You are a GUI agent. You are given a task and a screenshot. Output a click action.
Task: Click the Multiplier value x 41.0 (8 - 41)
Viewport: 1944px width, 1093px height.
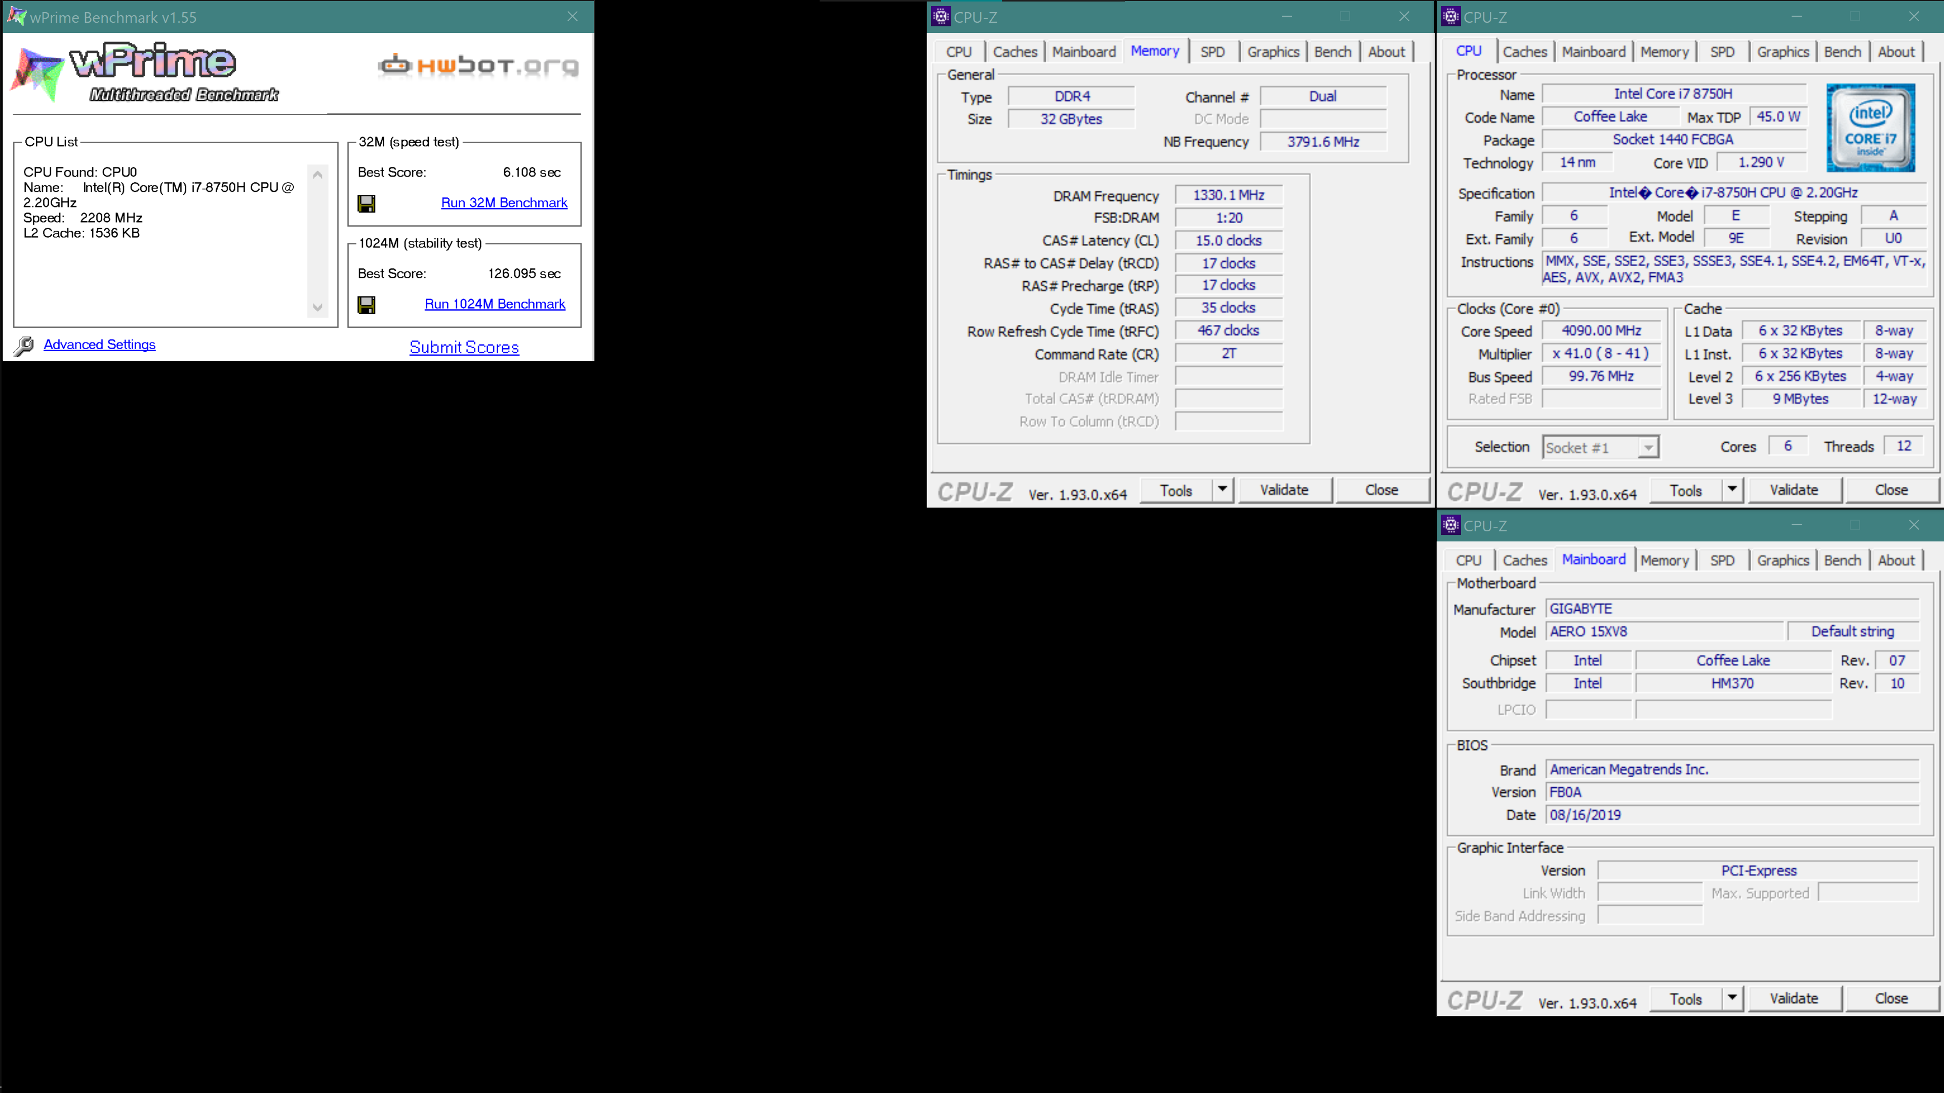pos(1601,354)
